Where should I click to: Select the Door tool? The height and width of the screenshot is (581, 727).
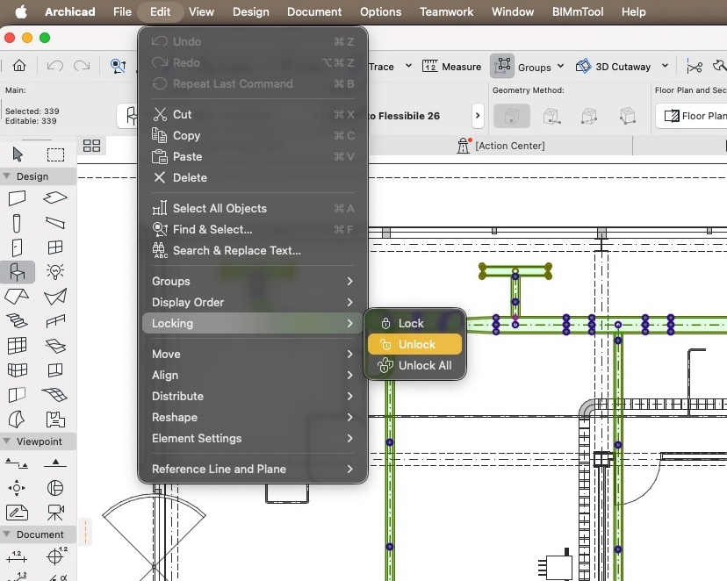pyautogui.click(x=18, y=247)
